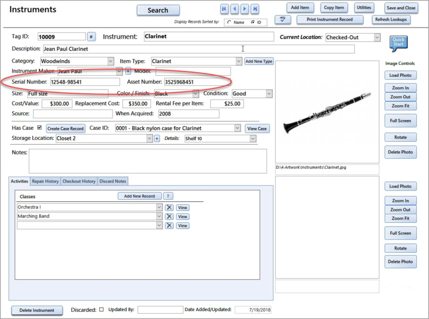This screenshot has height=319, width=429.
Task: Open the Condition dropdown
Action: [x=268, y=94]
